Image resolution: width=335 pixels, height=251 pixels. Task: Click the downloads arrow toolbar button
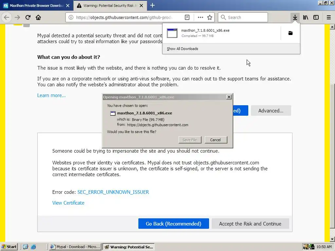pyautogui.click(x=295, y=17)
